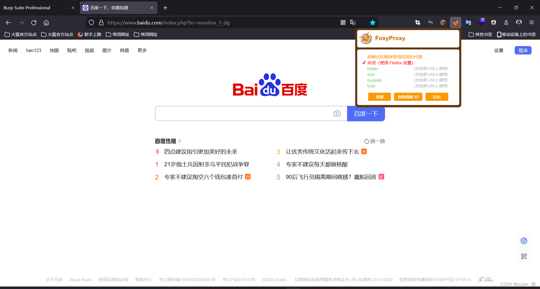Open the 新手上路 bookmark
The height and width of the screenshot is (289, 540).
[89, 34]
